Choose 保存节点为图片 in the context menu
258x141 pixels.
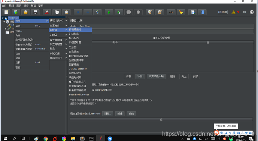click(x=32, y=44)
